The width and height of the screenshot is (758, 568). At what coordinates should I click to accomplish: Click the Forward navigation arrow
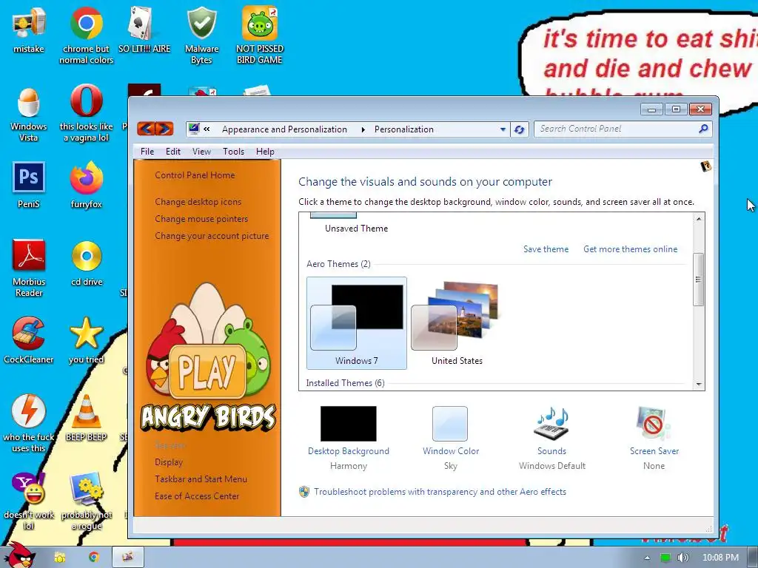[x=164, y=129]
